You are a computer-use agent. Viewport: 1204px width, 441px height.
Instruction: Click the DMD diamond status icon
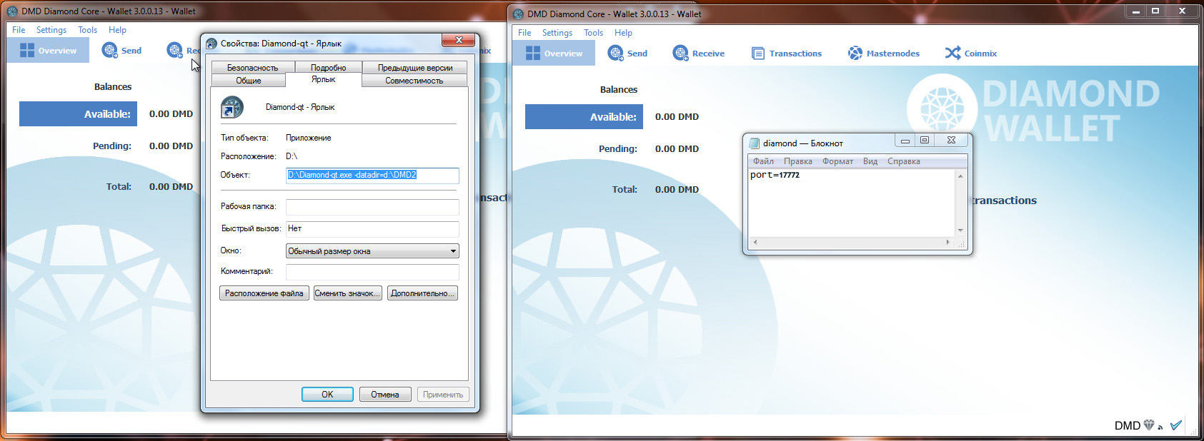click(1148, 425)
